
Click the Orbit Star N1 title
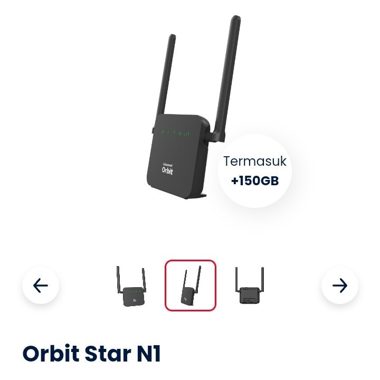pyautogui.click(x=91, y=353)
